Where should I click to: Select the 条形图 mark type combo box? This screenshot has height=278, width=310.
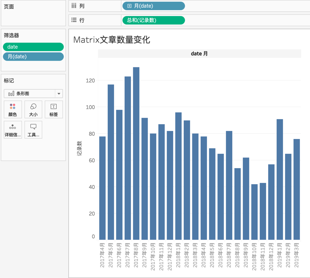coord(33,94)
